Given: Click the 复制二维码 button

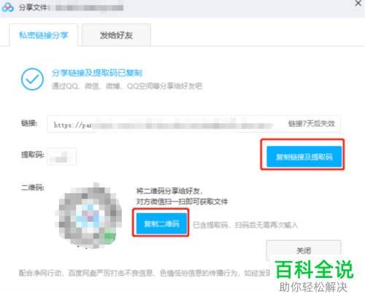Looking at the screenshot, I should 161,223.
